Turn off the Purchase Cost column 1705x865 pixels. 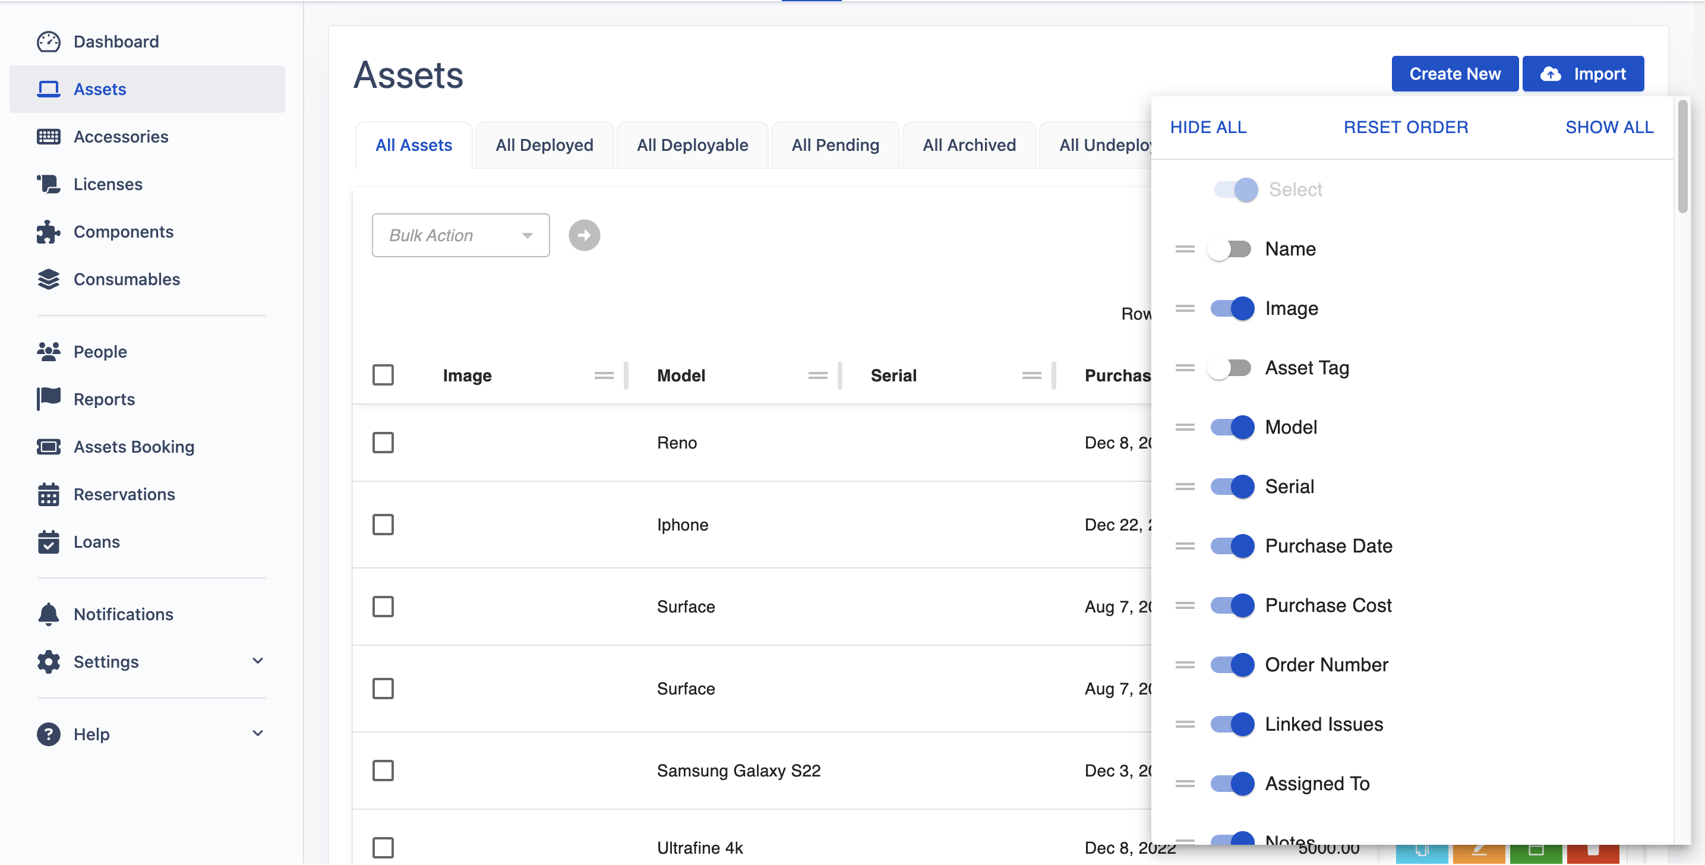[x=1233, y=606]
